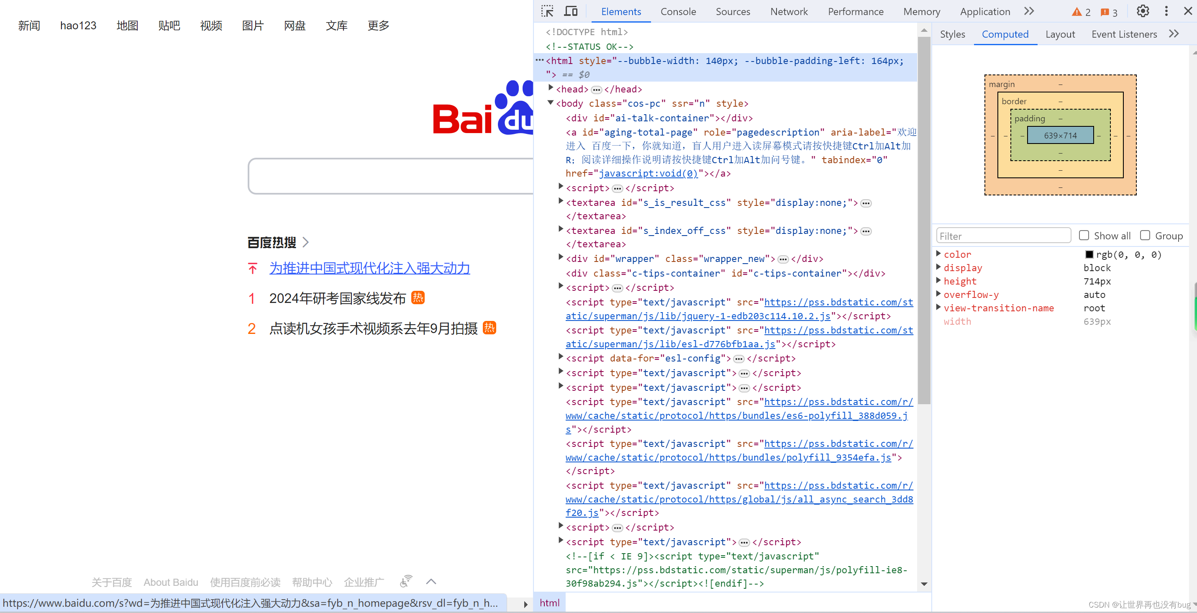The width and height of the screenshot is (1197, 613).
Task: Expand the overflow-y computed property
Action: (938, 294)
